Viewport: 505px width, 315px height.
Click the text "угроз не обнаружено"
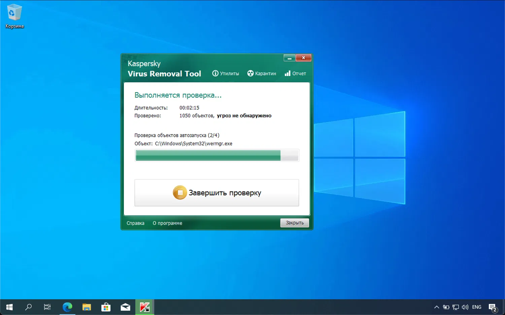[x=244, y=116]
